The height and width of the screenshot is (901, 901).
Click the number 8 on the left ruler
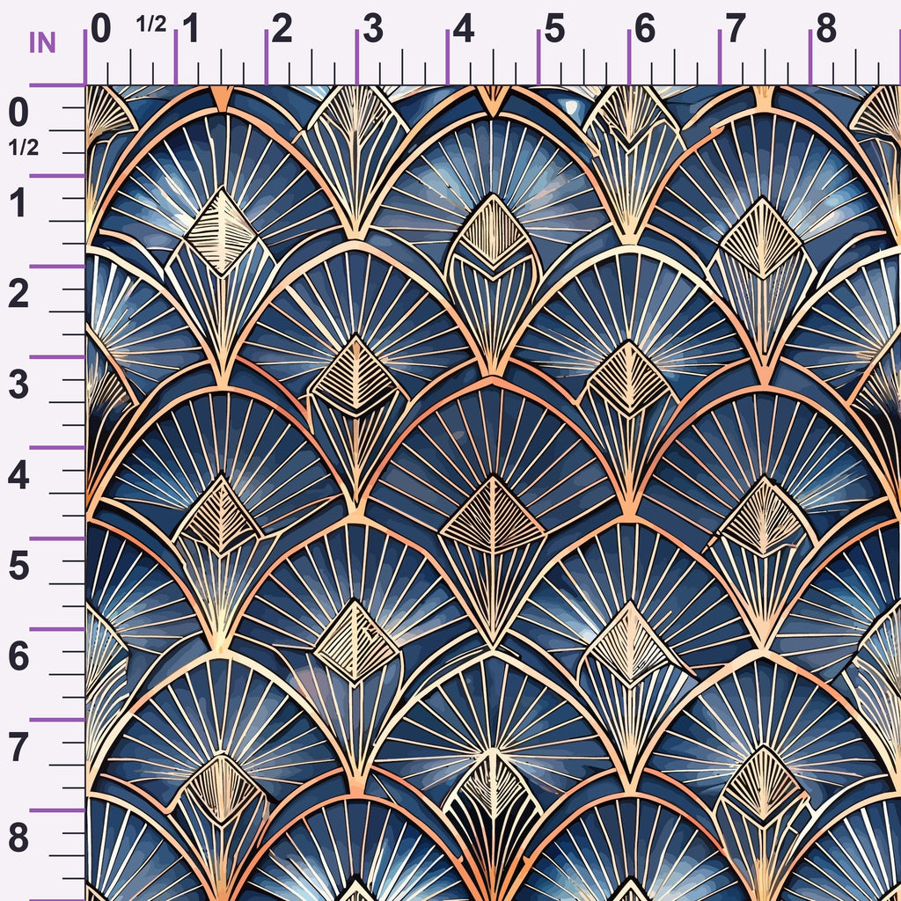(x=18, y=839)
